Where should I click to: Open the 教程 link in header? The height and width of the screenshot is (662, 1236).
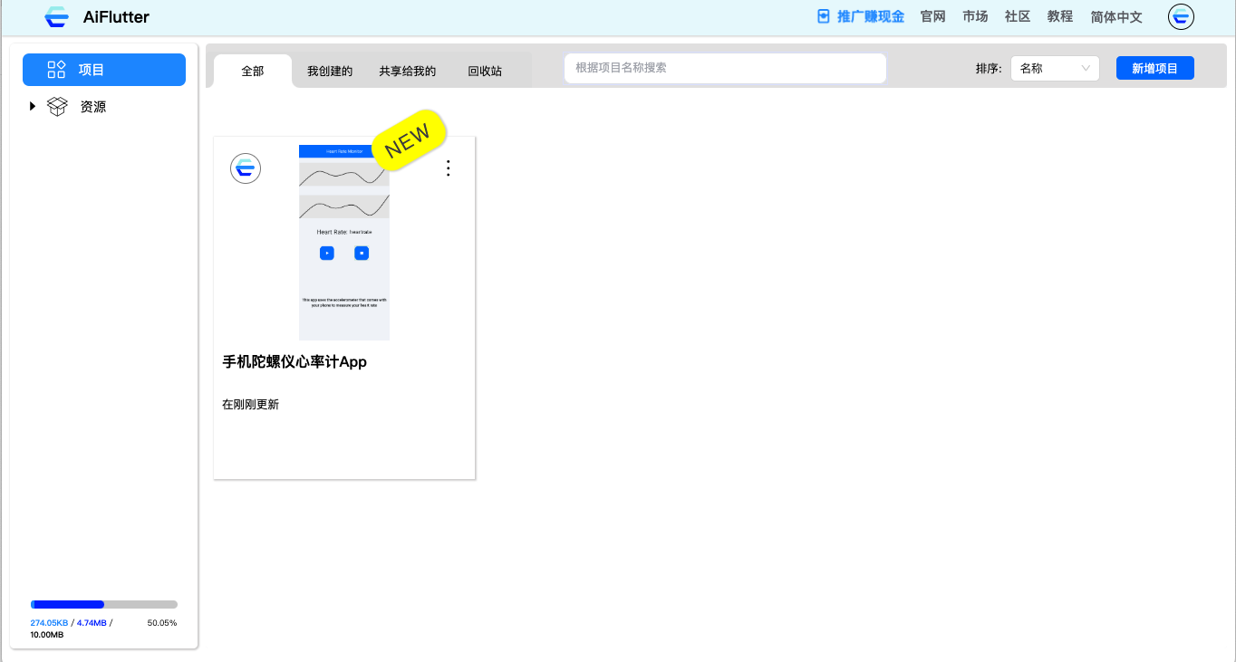1060,17
